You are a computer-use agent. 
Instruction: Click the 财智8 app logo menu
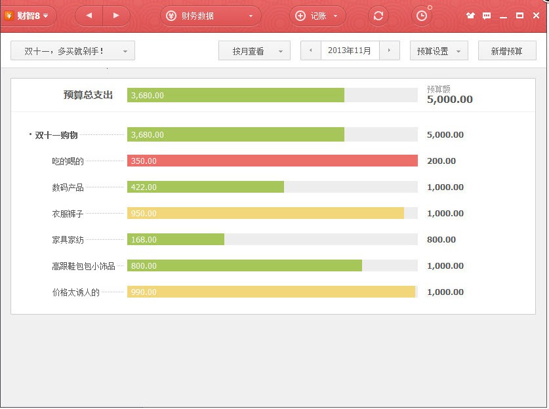(27, 16)
